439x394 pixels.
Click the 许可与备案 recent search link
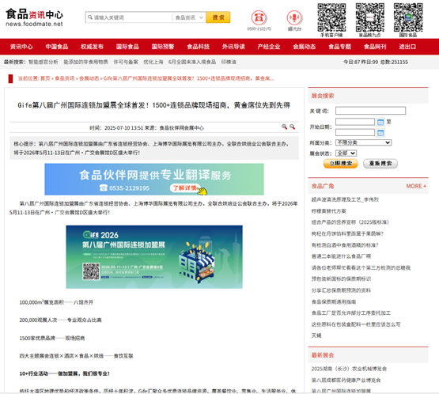tap(126, 62)
